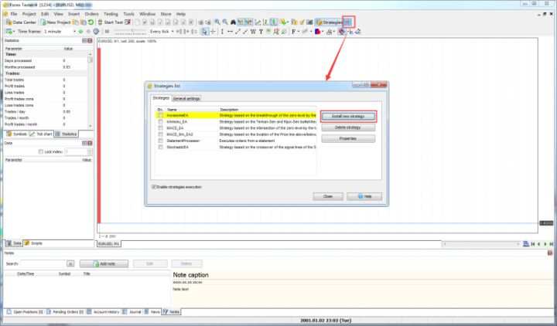Jump chart to beginning with first arrow
557x326 pixels.
[533, 244]
